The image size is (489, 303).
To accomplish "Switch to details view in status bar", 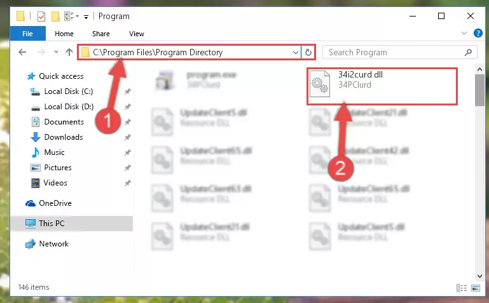I will pos(462,288).
